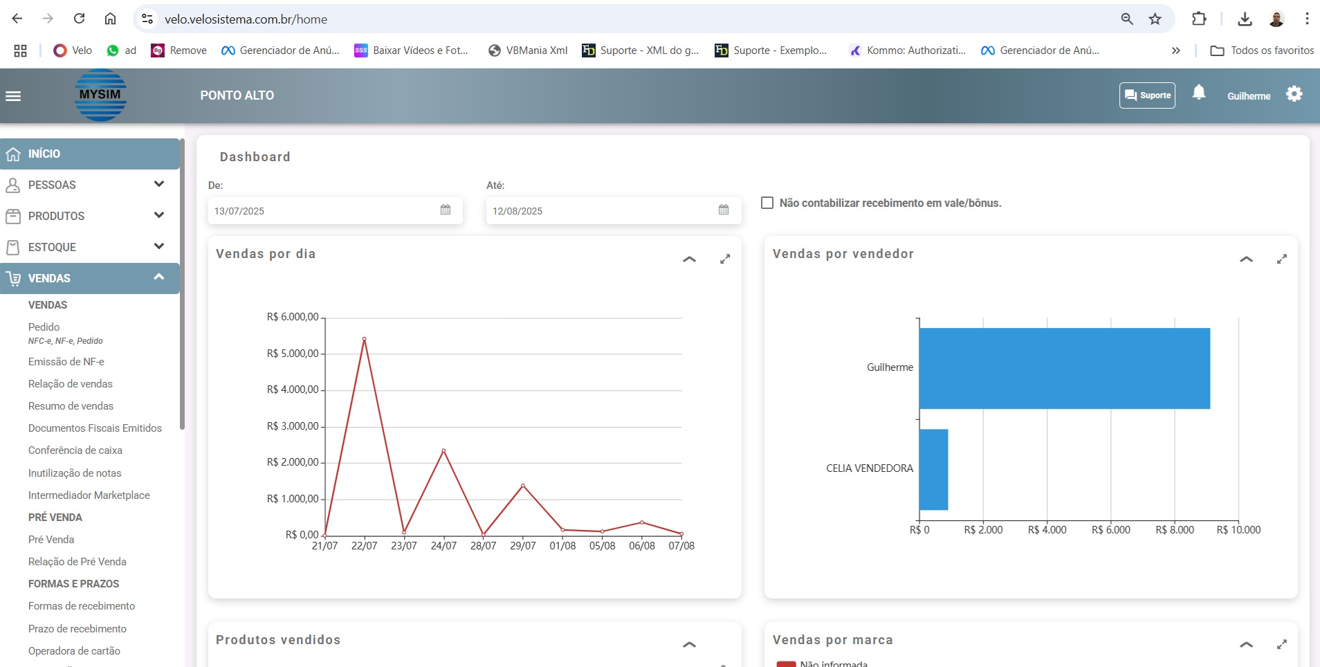Open the 'De' date calendar picker icon
The height and width of the screenshot is (667, 1320).
pyautogui.click(x=446, y=210)
